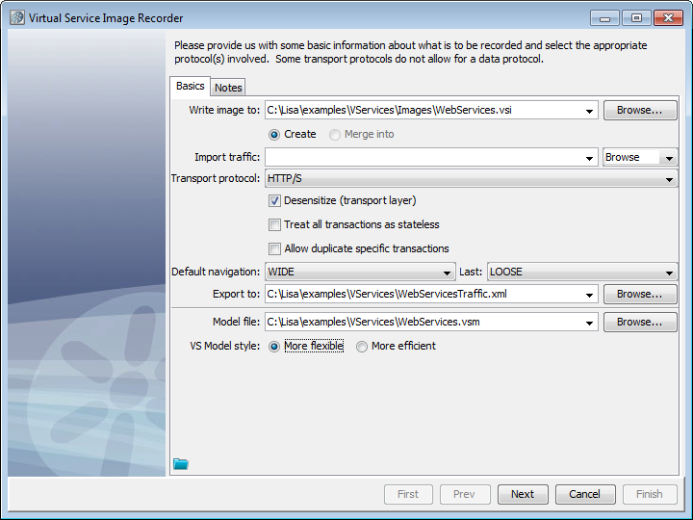Maximize the Virtual Service Image Recorder window

(636, 18)
